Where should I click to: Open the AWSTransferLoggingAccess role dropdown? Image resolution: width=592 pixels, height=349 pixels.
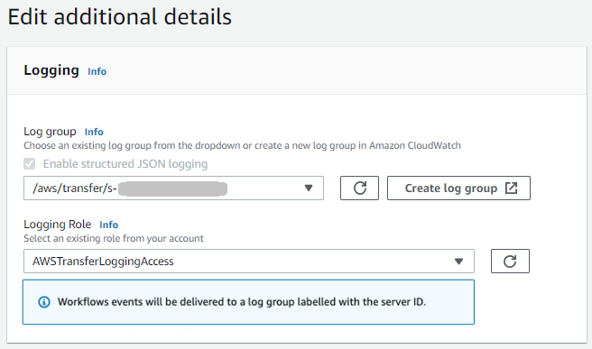249,262
